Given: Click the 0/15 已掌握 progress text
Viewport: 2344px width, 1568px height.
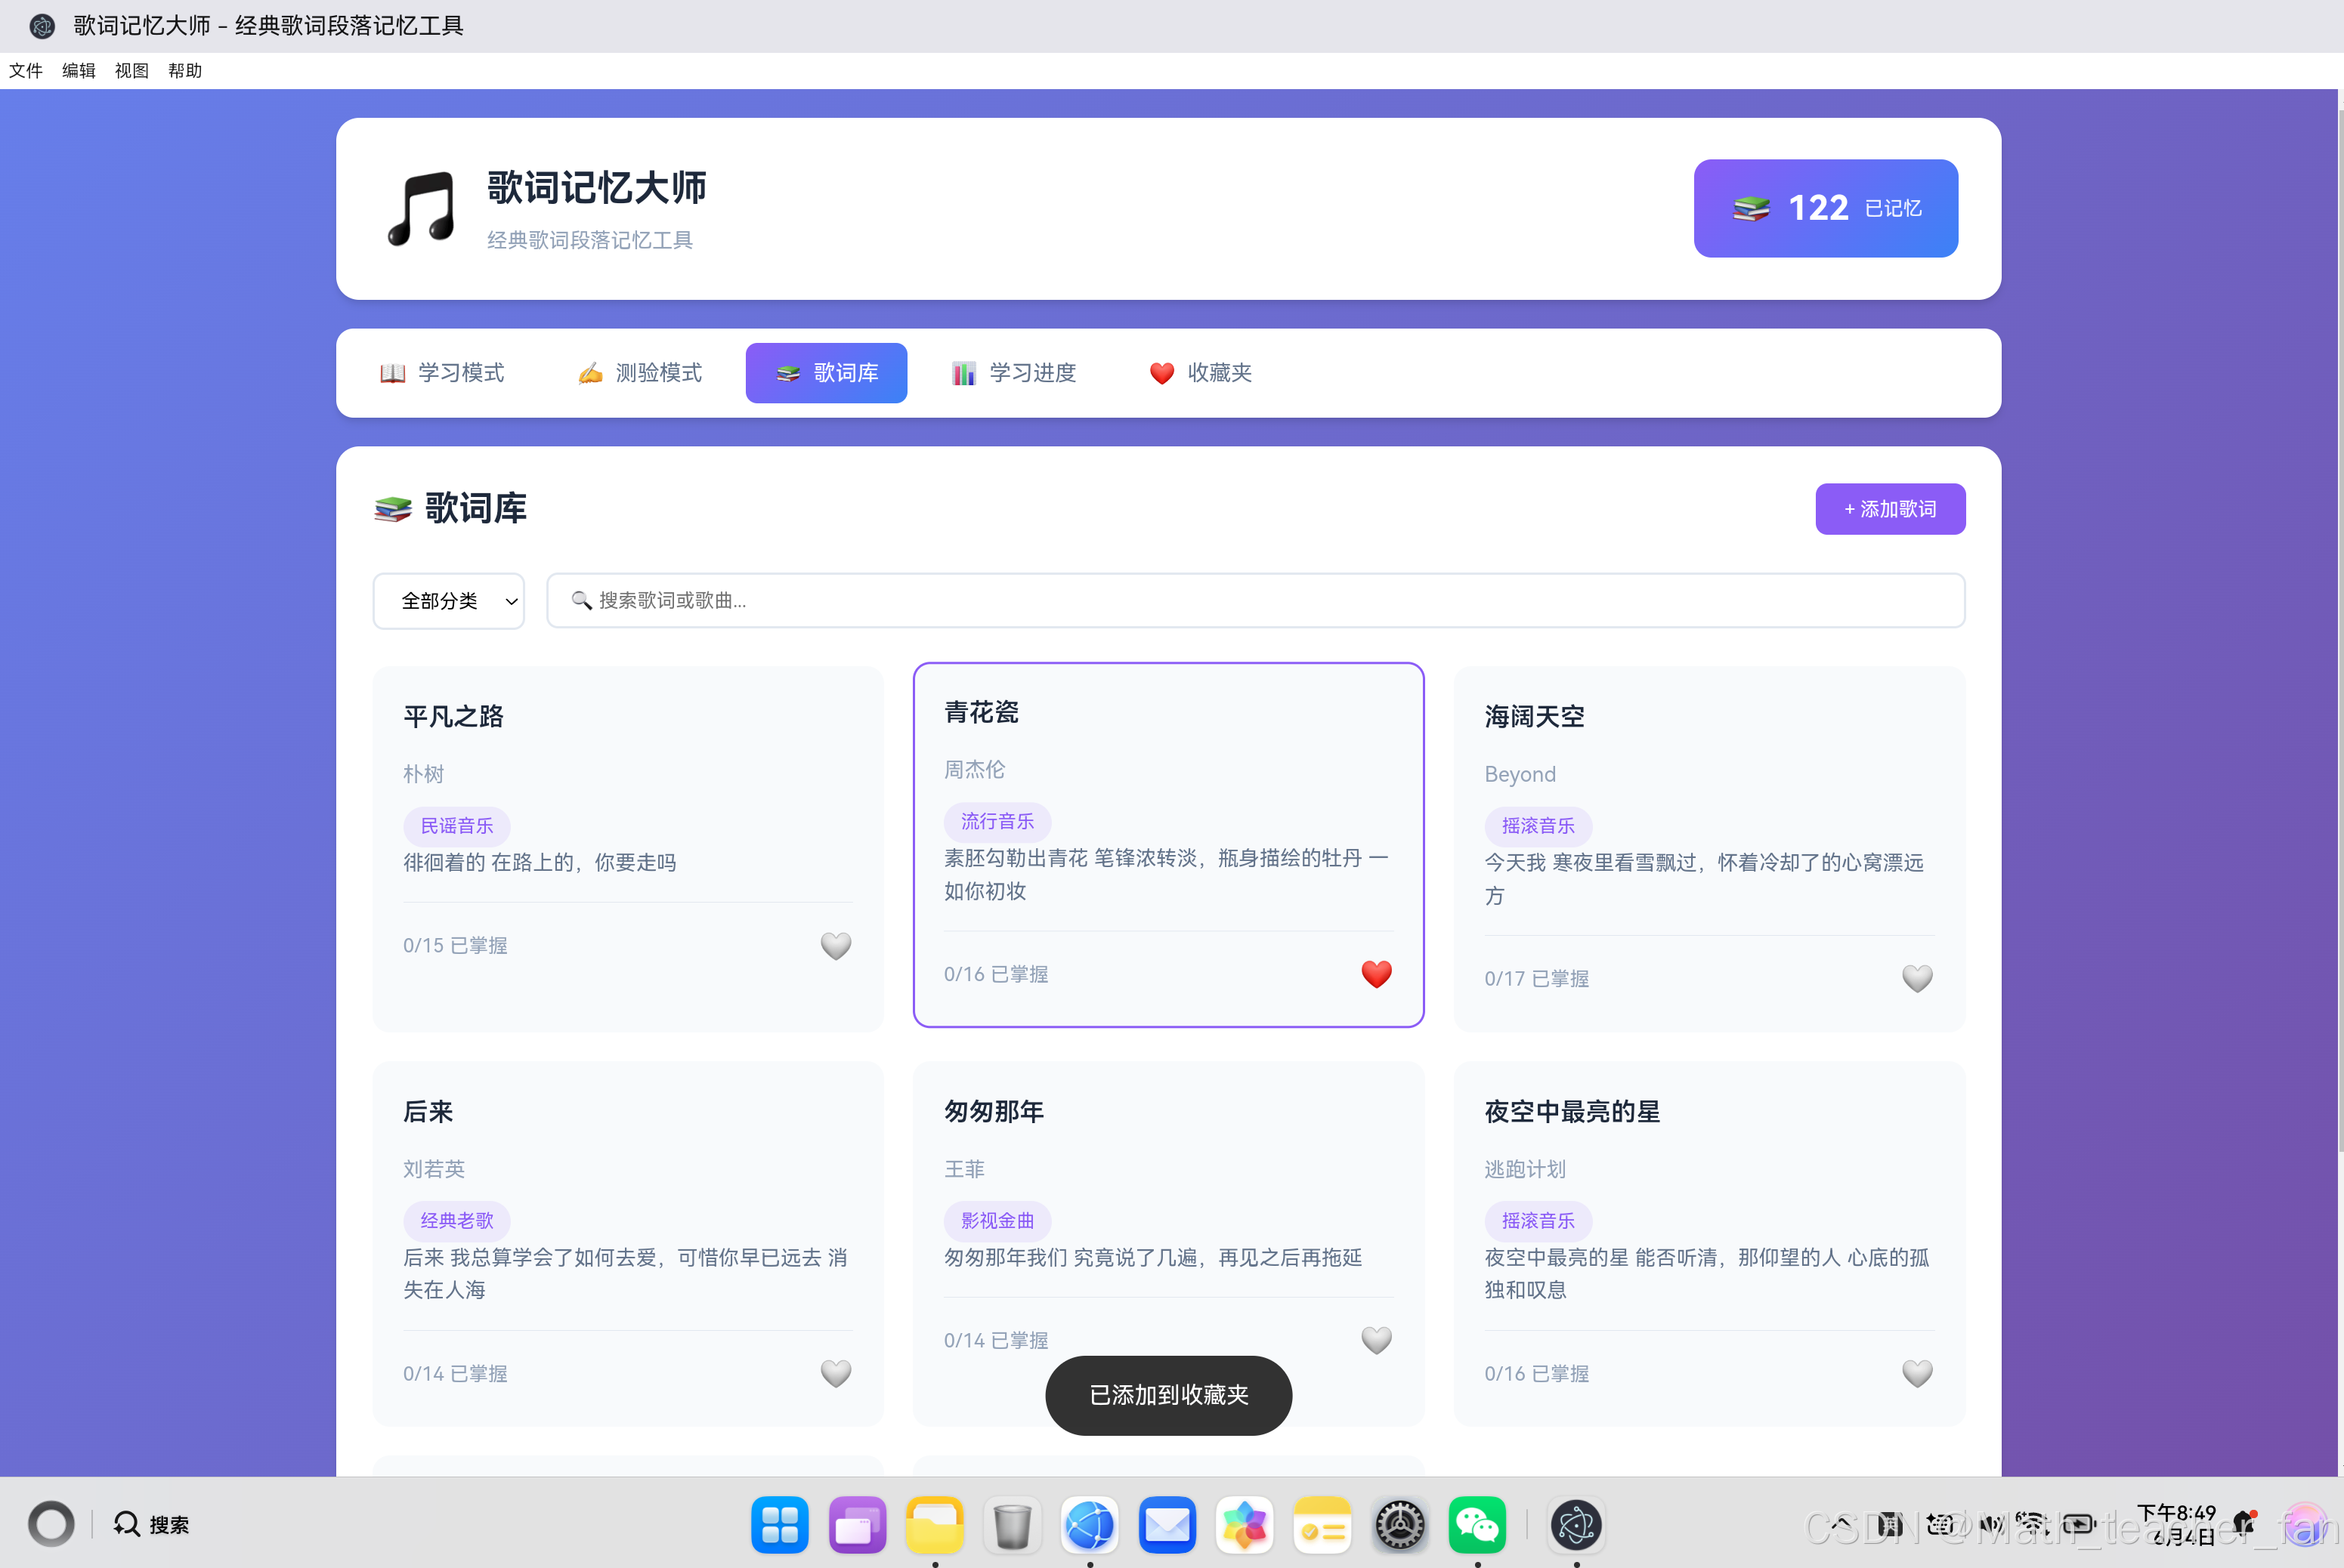Looking at the screenshot, I should pos(455,945).
